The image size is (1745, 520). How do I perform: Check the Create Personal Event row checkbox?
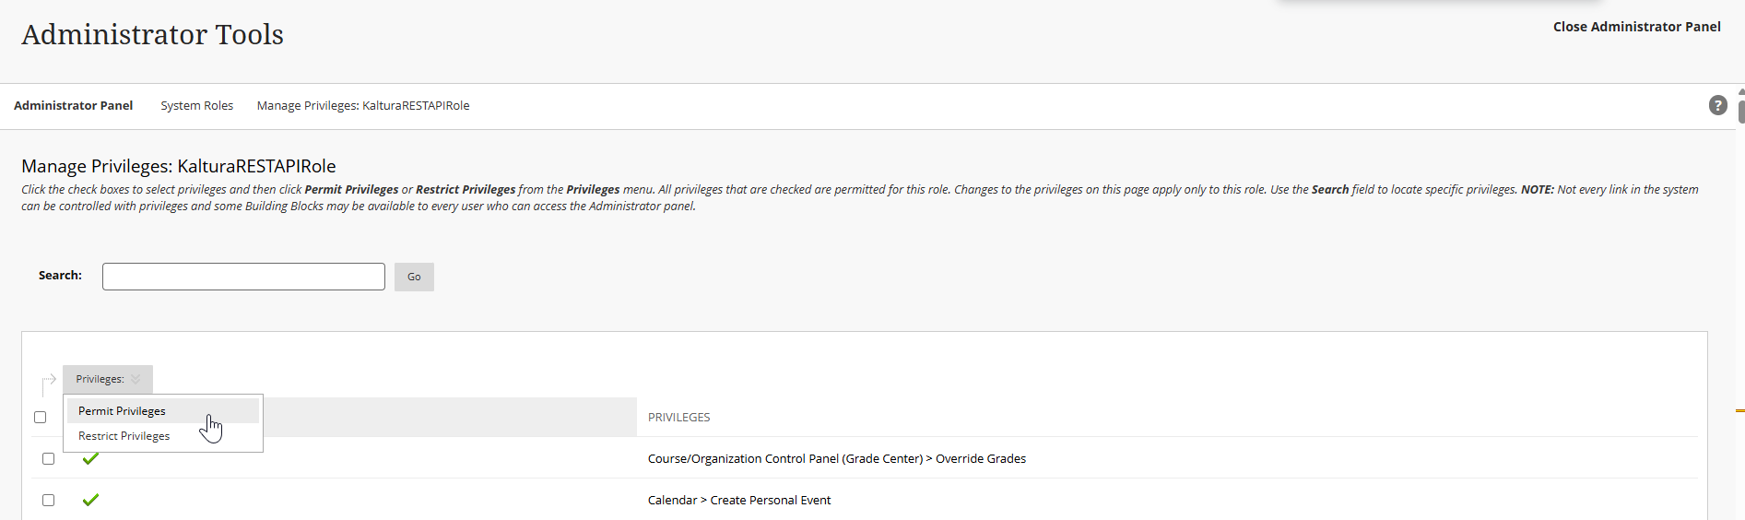(x=49, y=500)
